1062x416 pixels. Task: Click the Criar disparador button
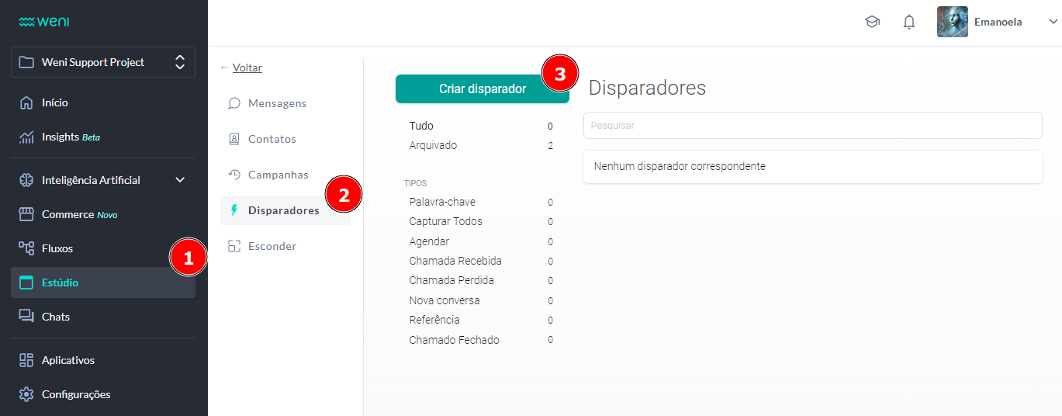coord(482,89)
